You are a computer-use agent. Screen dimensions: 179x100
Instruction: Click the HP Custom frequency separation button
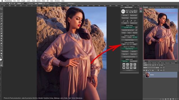[135, 37]
